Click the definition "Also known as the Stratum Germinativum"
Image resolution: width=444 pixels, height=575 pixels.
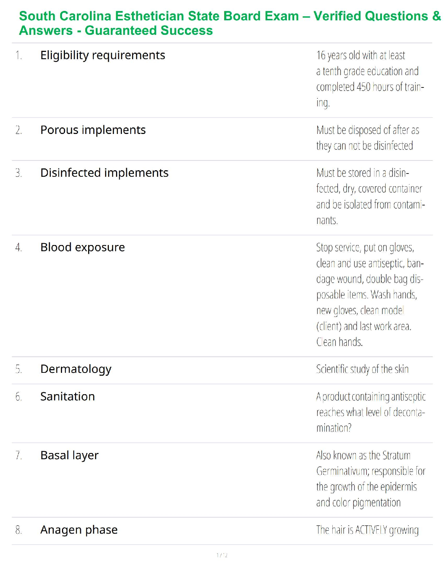tap(370, 479)
